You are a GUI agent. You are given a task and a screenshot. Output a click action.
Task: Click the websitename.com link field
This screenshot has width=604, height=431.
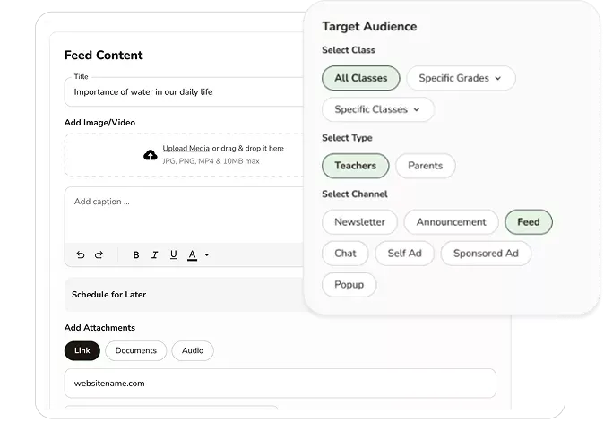[x=280, y=384]
